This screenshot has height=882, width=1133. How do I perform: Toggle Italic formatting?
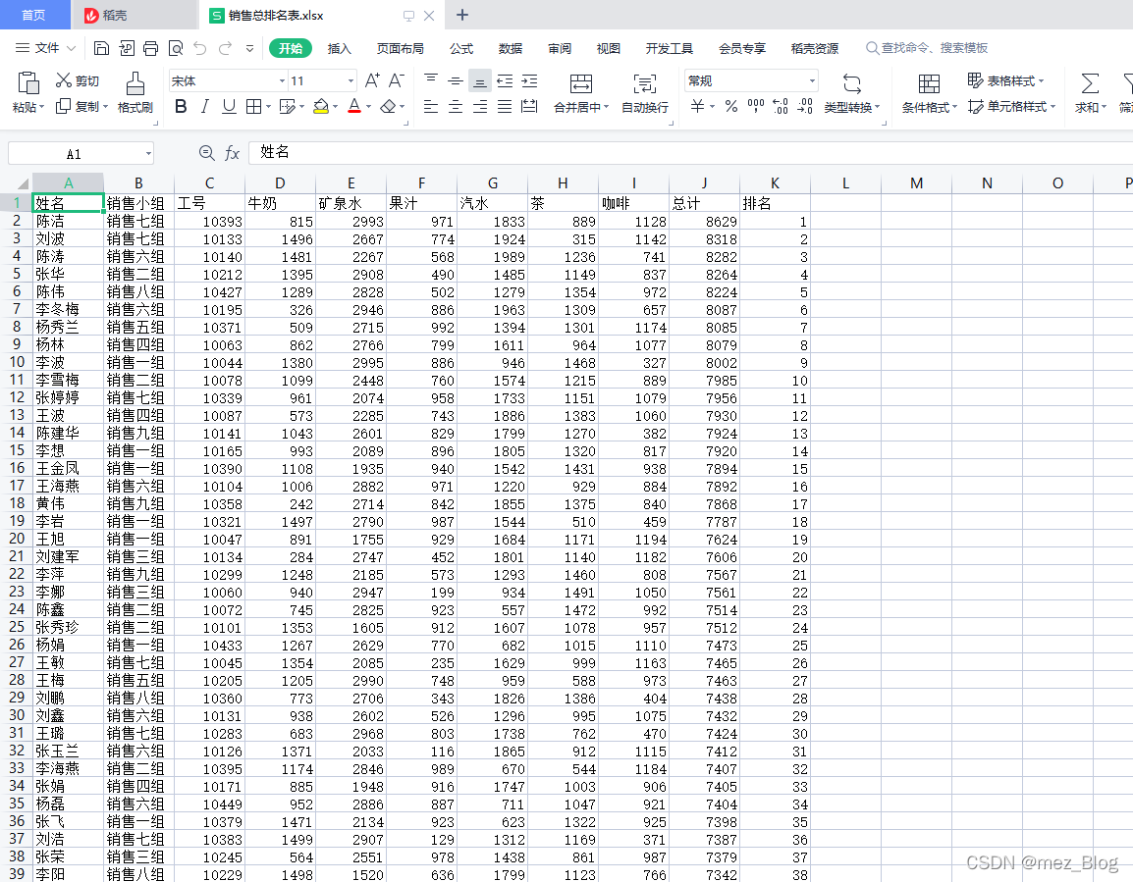205,107
